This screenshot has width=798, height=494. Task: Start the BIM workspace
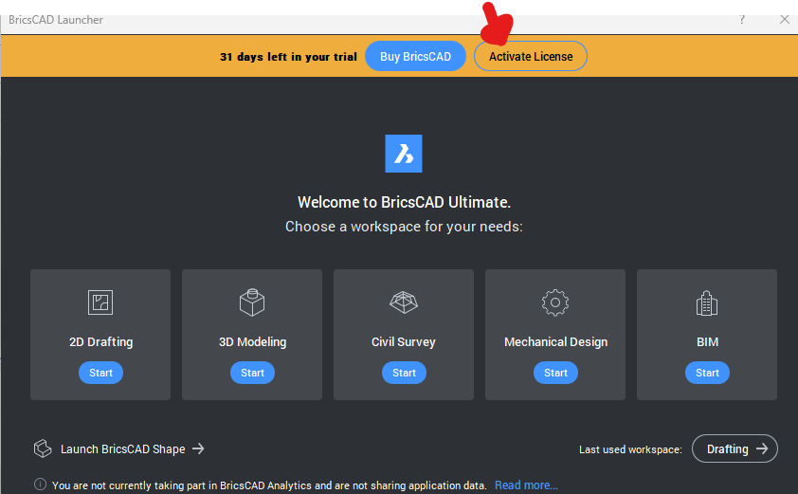coord(707,373)
